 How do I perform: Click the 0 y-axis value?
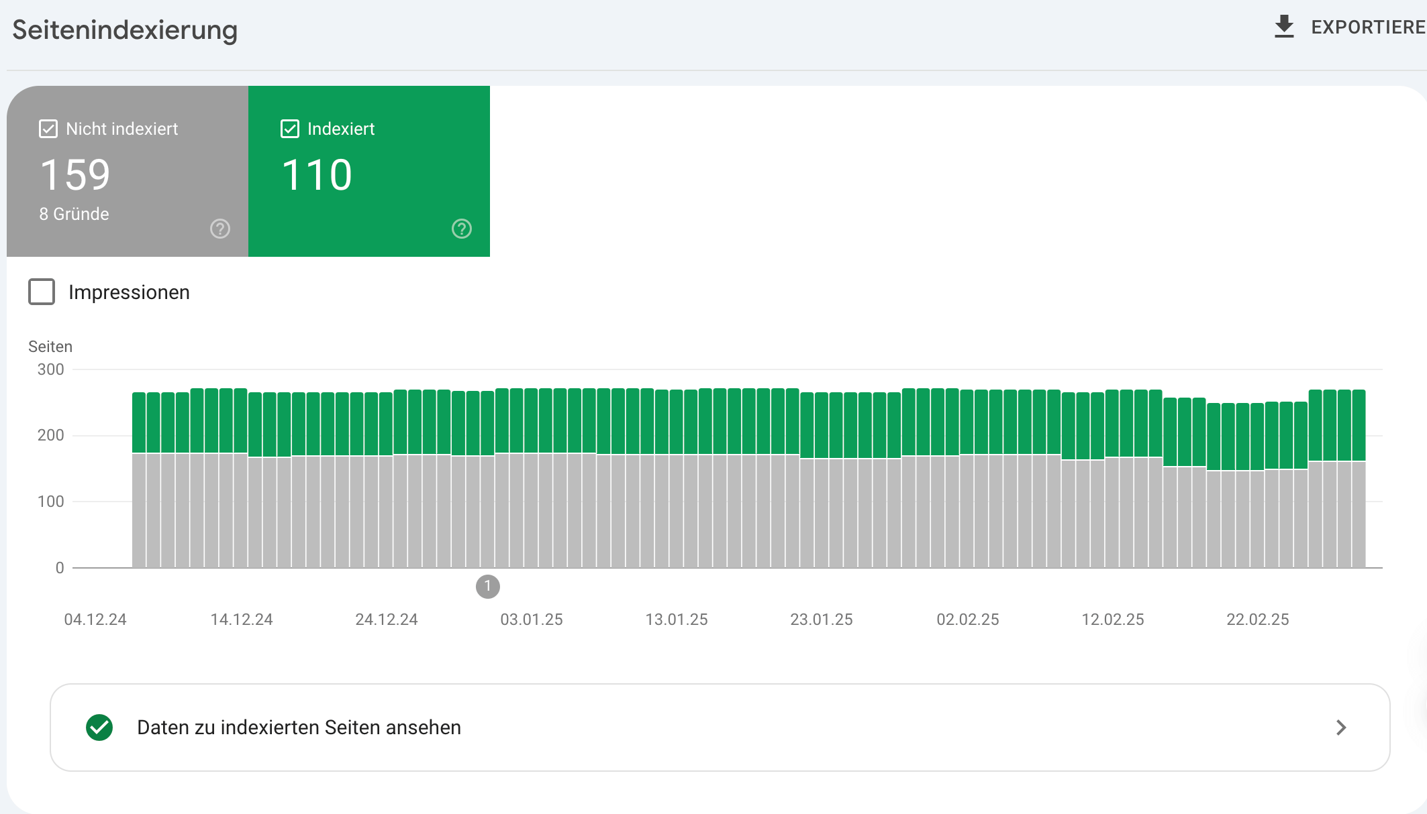point(60,568)
